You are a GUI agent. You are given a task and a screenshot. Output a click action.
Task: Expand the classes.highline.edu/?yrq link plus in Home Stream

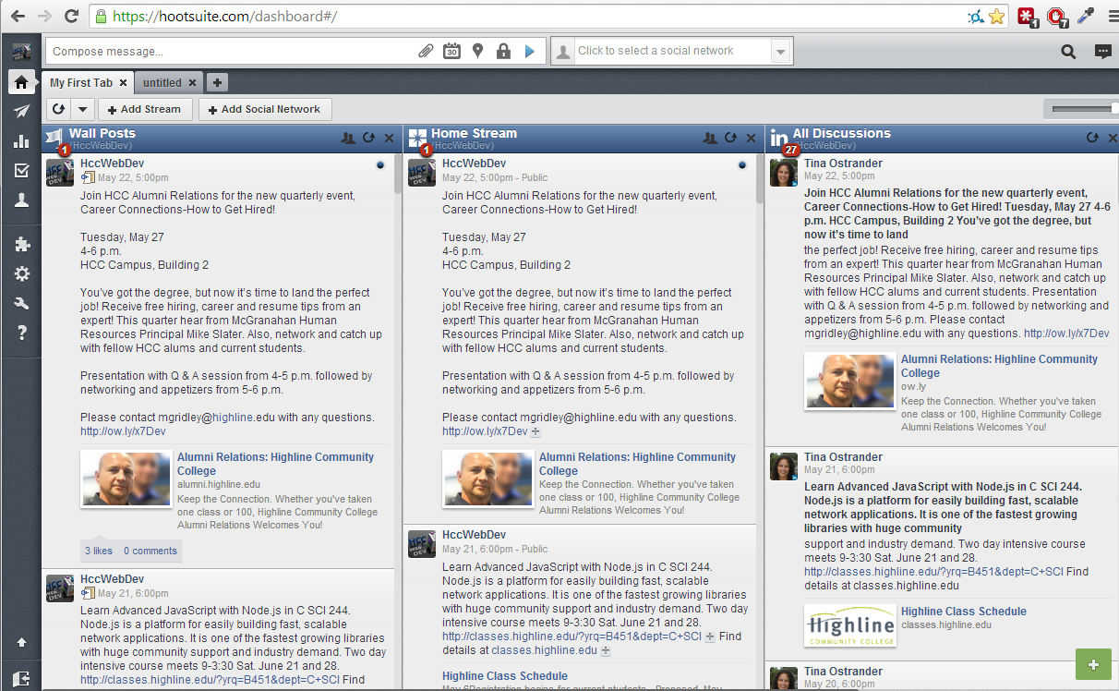coord(710,637)
